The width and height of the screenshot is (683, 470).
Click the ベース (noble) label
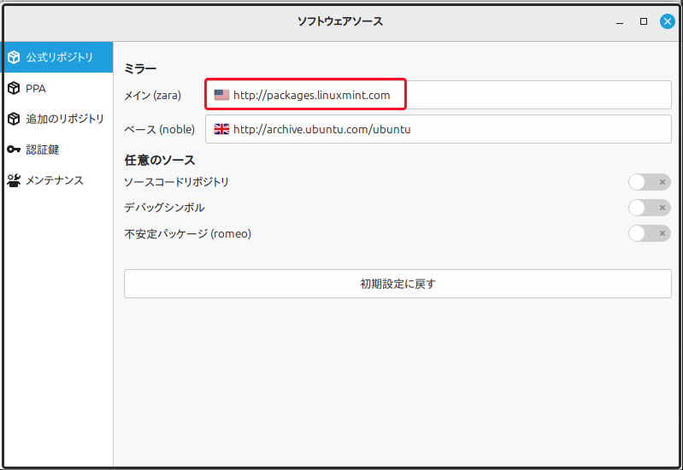click(x=160, y=129)
